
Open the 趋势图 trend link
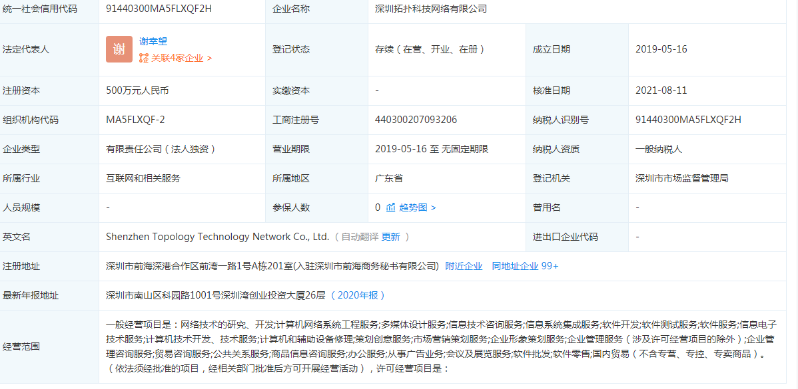[x=418, y=207]
